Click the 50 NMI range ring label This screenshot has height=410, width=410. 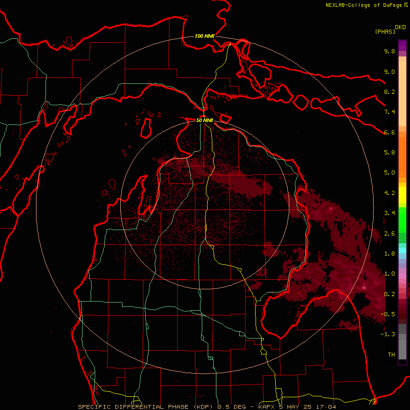[x=205, y=121]
